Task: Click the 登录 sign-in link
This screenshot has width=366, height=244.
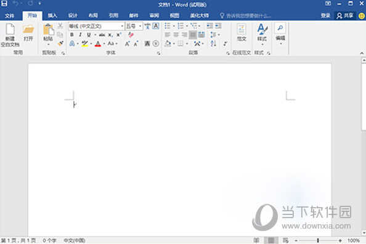Action: (325, 15)
